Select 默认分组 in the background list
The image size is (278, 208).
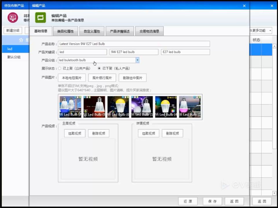(x=16, y=57)
